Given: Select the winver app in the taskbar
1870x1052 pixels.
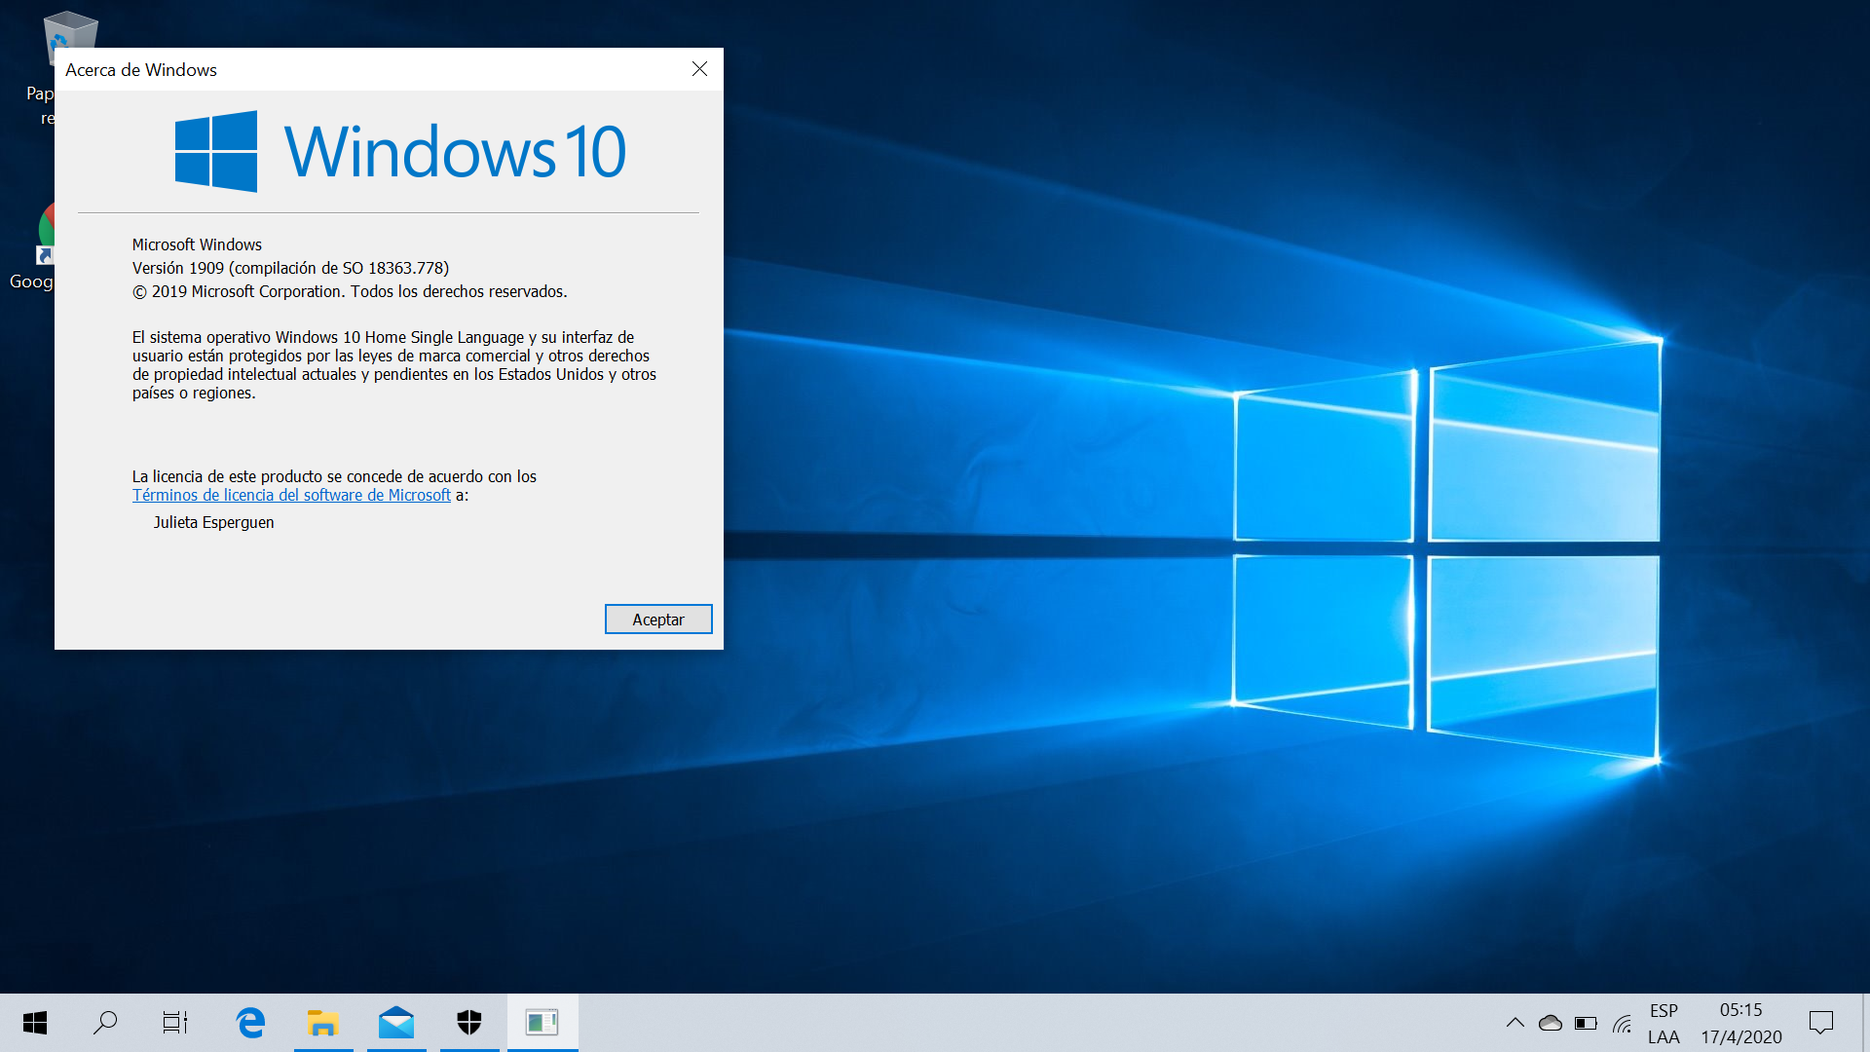Looking at the screenshot, I should (x=542, y=1023).
